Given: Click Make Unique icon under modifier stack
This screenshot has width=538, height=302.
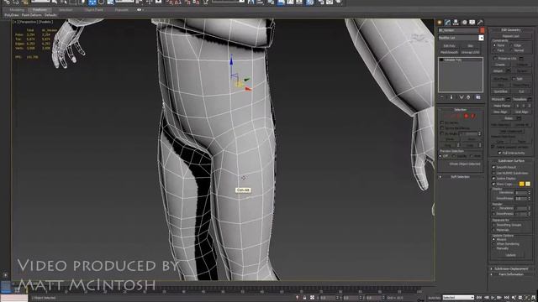Looking at the screenshot, I should point(462,97).
